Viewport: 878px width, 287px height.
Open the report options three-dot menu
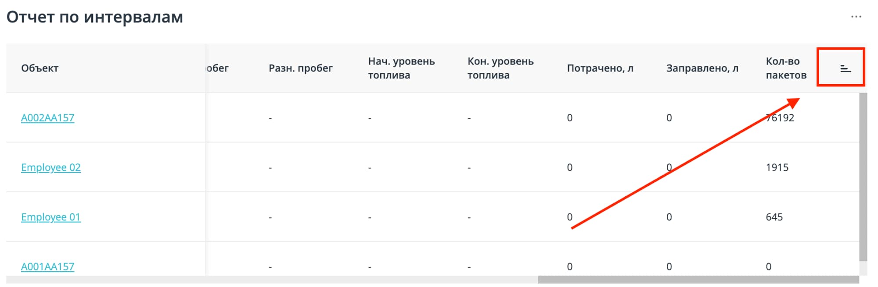pos(856,17)
